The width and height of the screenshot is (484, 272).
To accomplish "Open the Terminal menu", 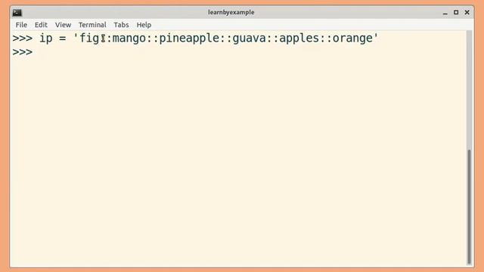I will pos(92,25).
